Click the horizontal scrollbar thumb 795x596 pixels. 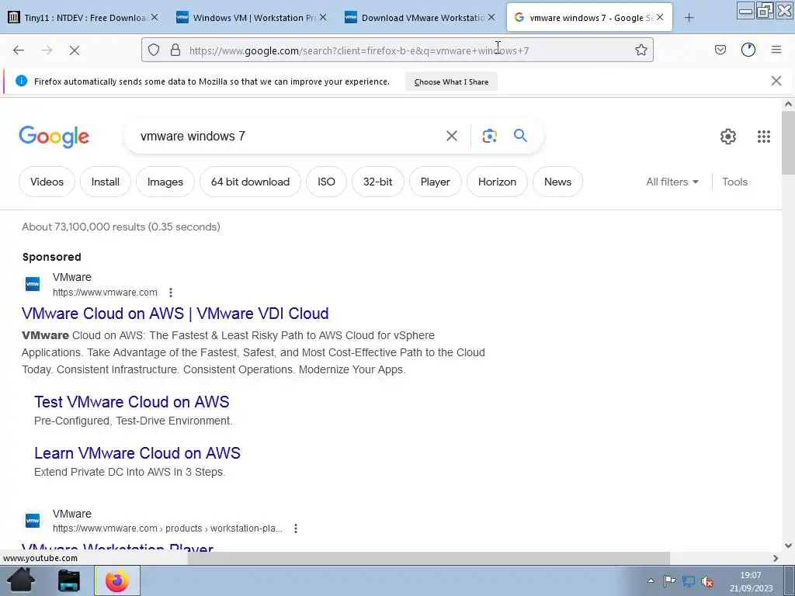click(429, 558)
